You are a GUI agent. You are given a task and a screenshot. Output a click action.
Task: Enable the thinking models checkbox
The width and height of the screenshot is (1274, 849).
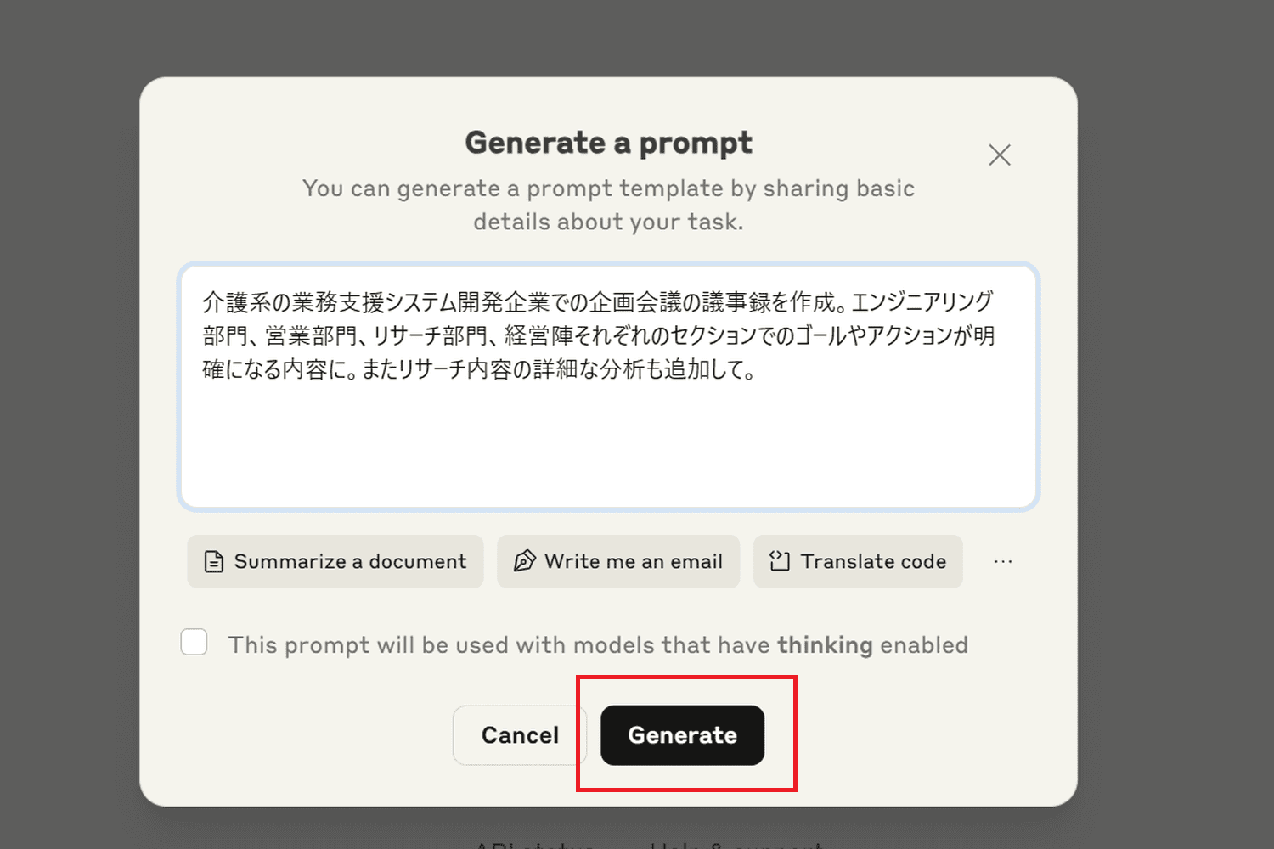point(194,642)
